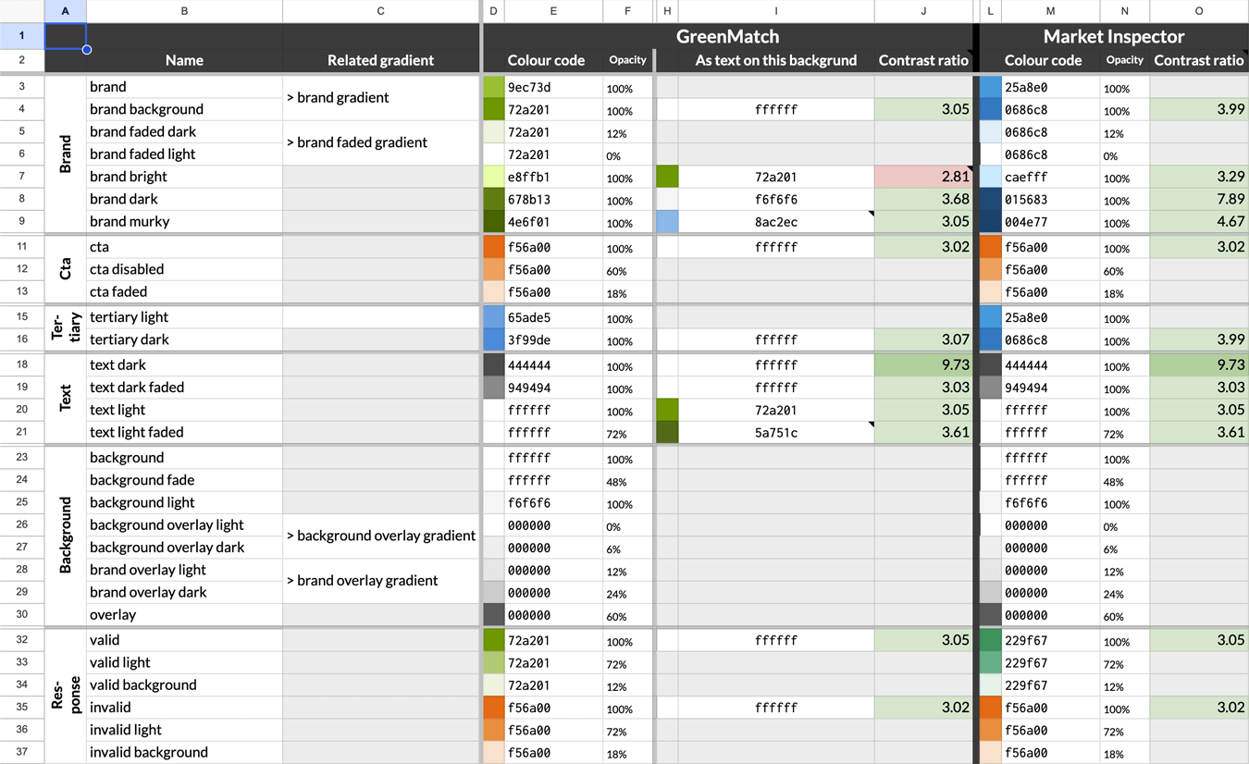Click the rotated 'Text' group label cell
1249x764 pixels.
pyautogui.click(x=66, y=399)
